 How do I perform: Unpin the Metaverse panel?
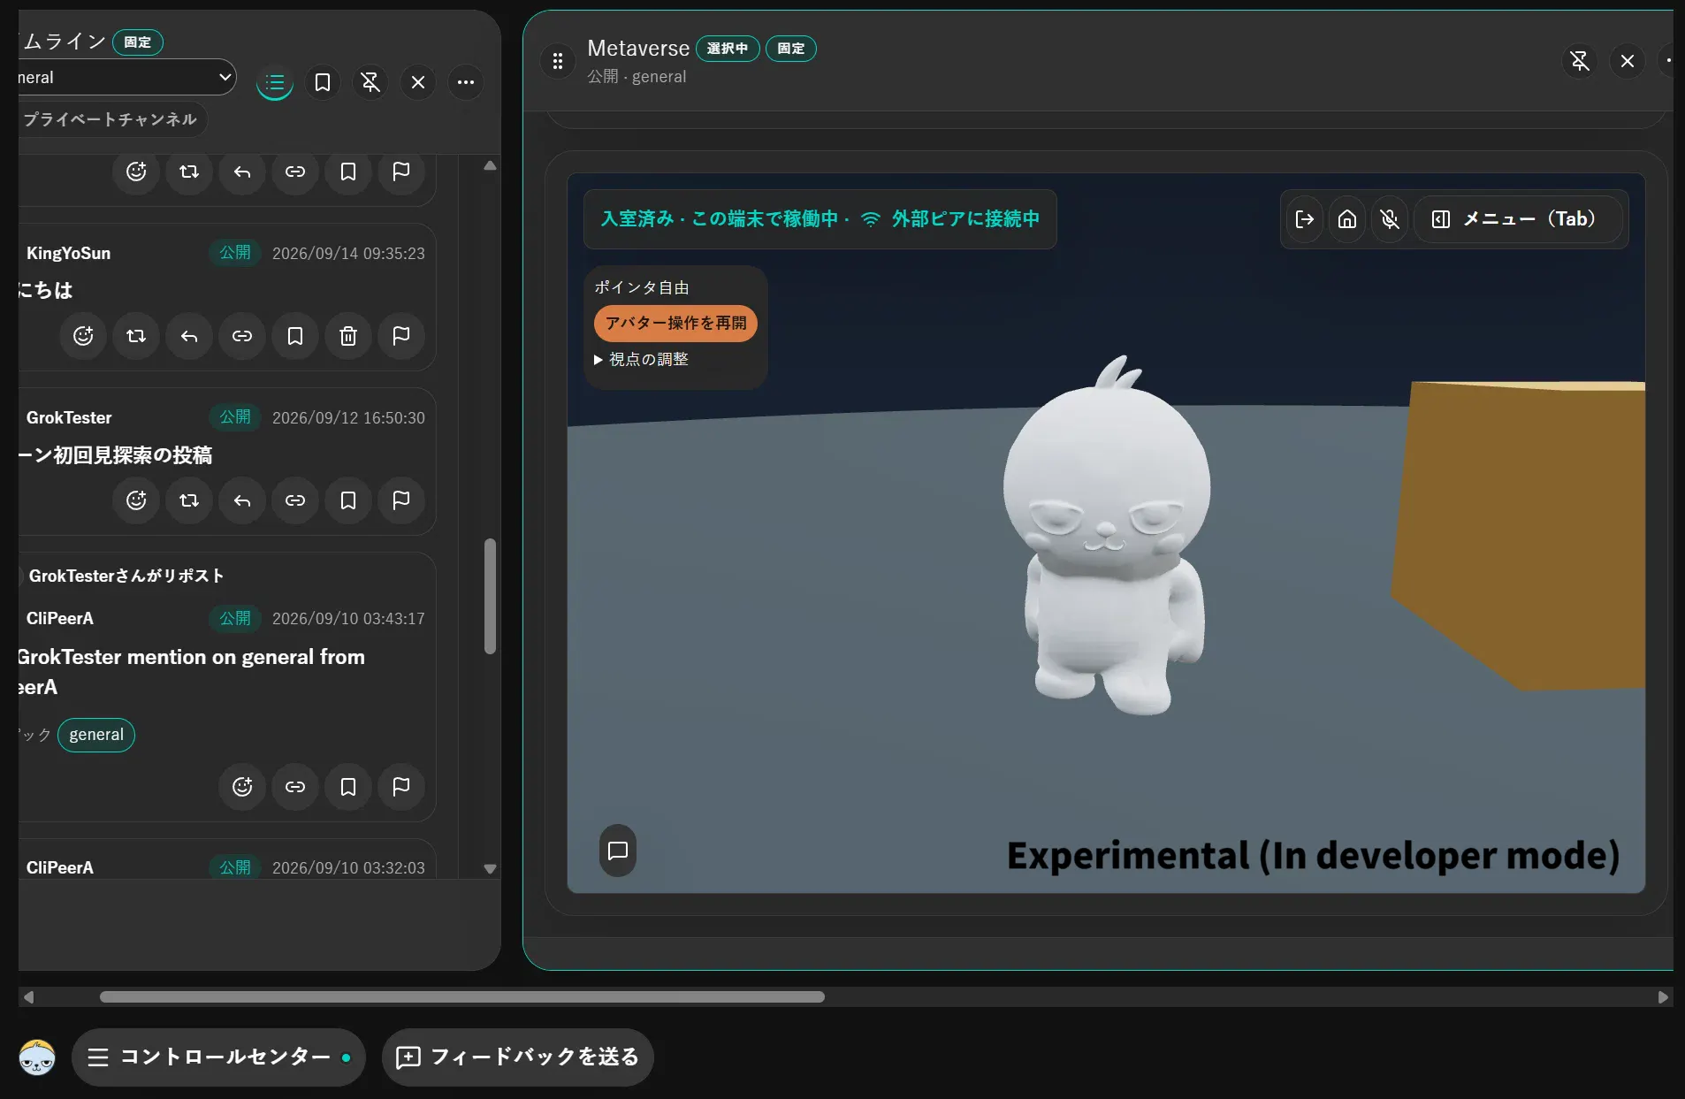coord(1580,61)
